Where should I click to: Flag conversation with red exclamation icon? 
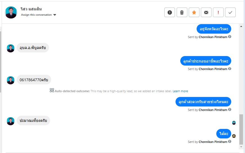pos(218,12)
